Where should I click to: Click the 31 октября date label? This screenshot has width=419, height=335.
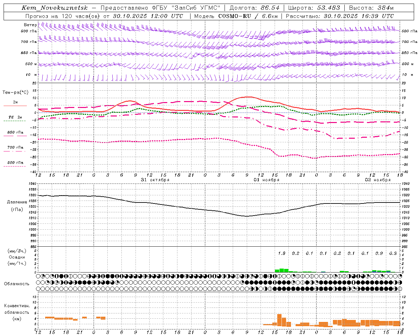click(155, 180)
